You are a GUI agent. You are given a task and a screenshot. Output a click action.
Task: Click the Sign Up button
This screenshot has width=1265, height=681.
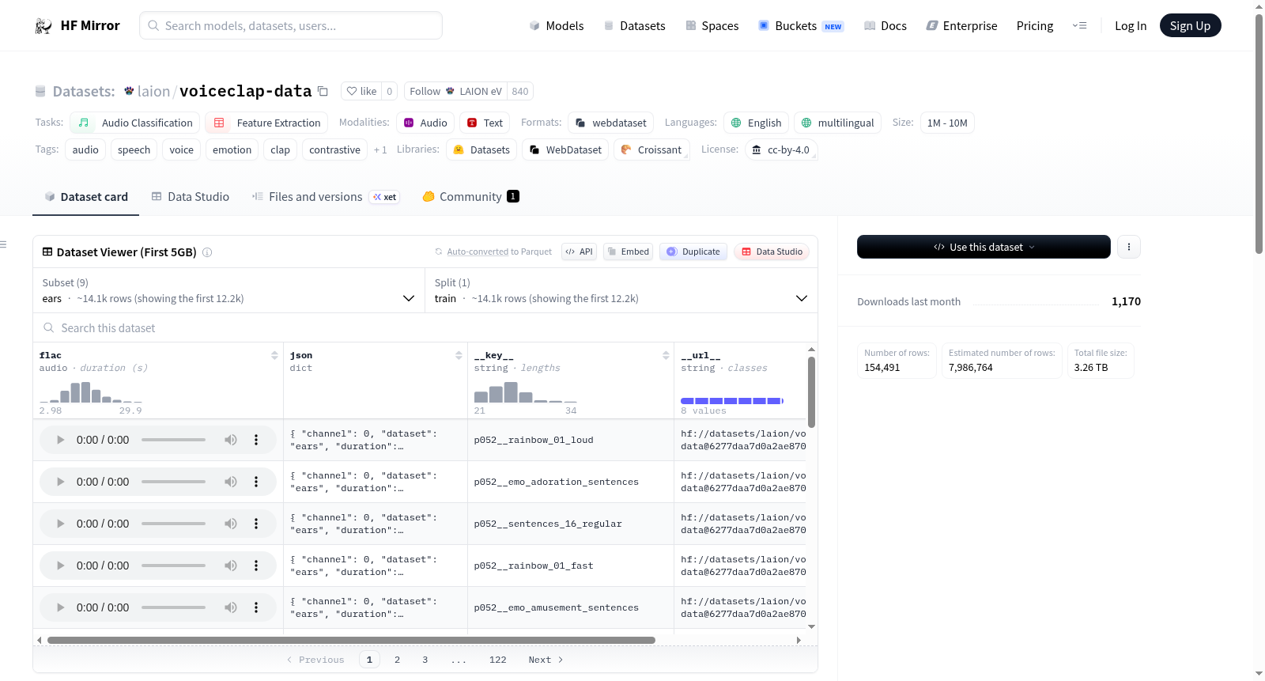[x=1190, y=25]
